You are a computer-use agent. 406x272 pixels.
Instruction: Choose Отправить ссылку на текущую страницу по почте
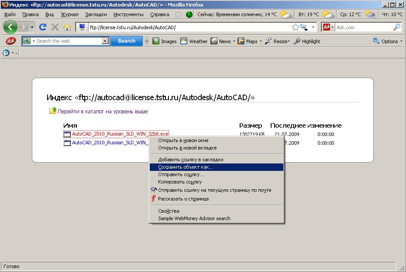click(217, 190)
